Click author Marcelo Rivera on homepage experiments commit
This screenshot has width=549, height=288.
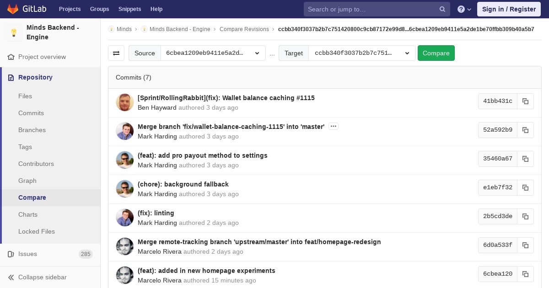click(160, 281)
